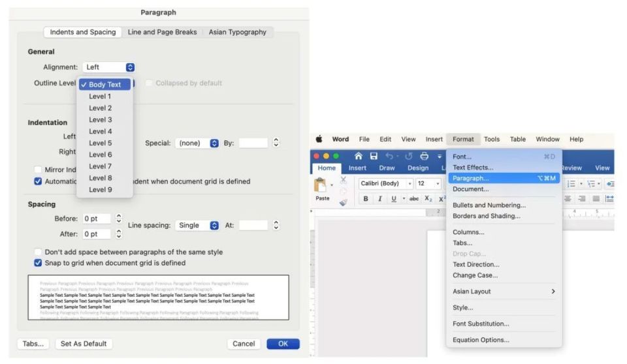Switch to Asian Typography tab

pyautogui.click(x=238, y=32)
